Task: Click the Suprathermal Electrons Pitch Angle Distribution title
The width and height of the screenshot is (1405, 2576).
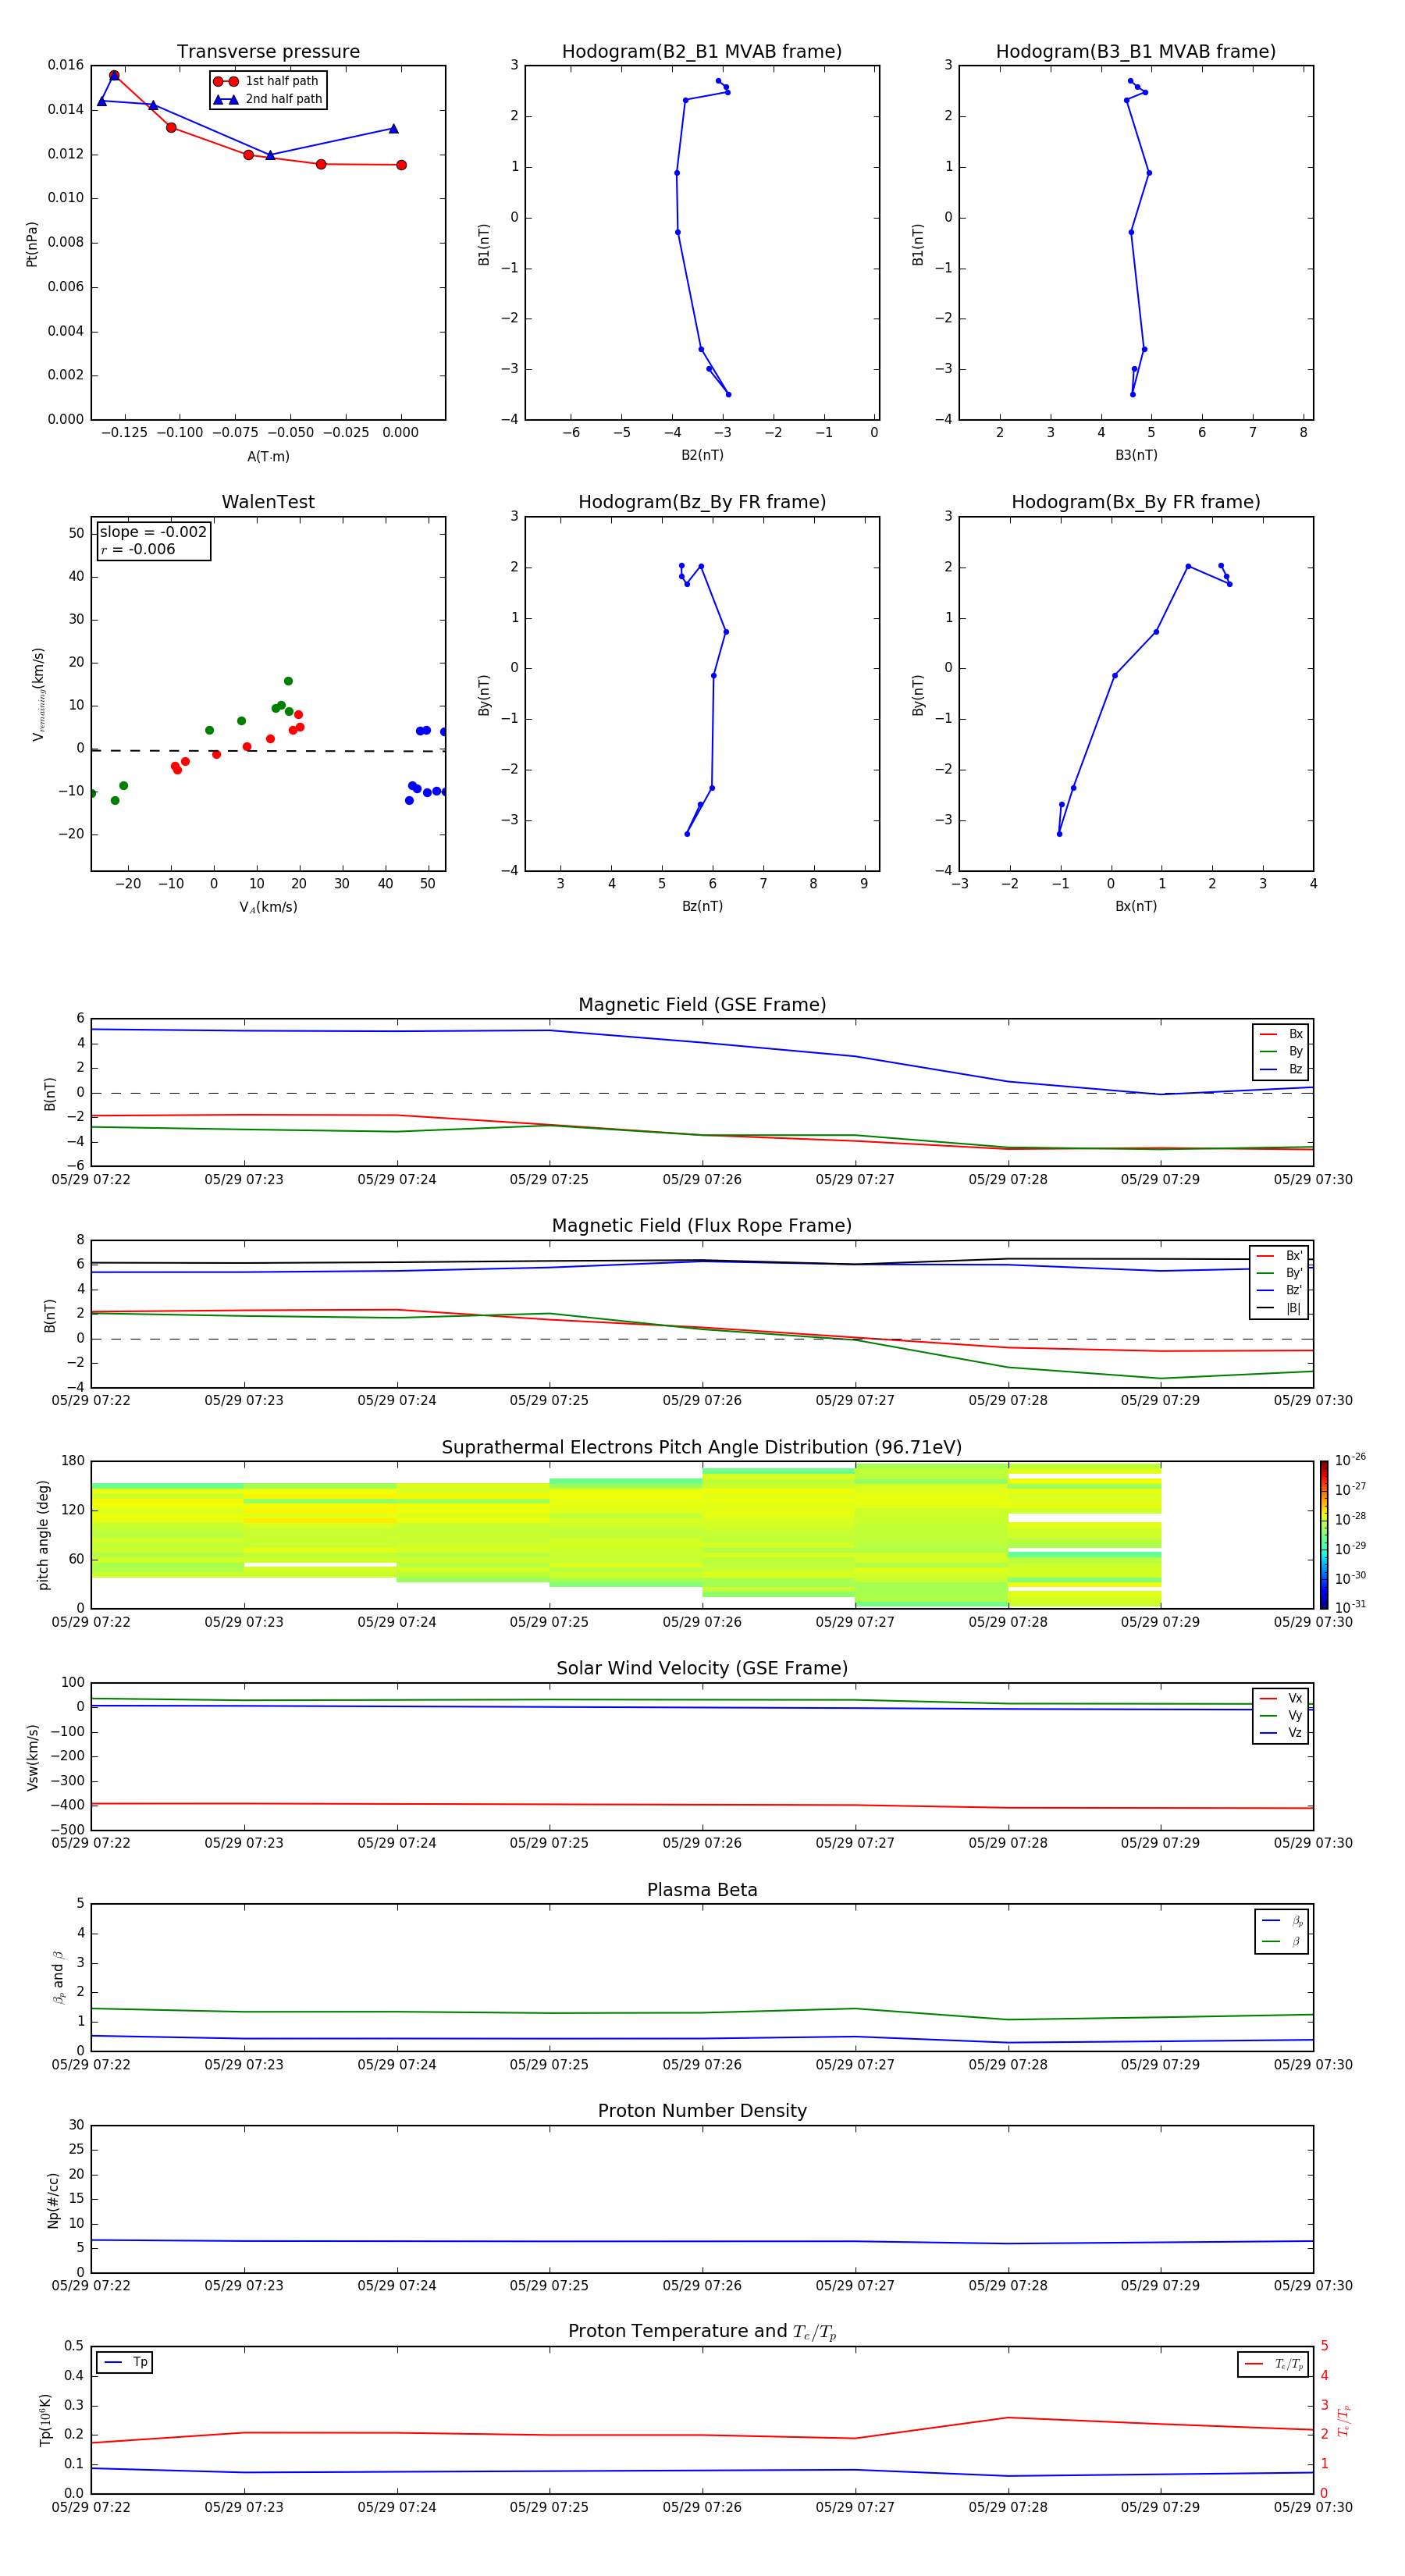Action: click(x=702, y=1447)
